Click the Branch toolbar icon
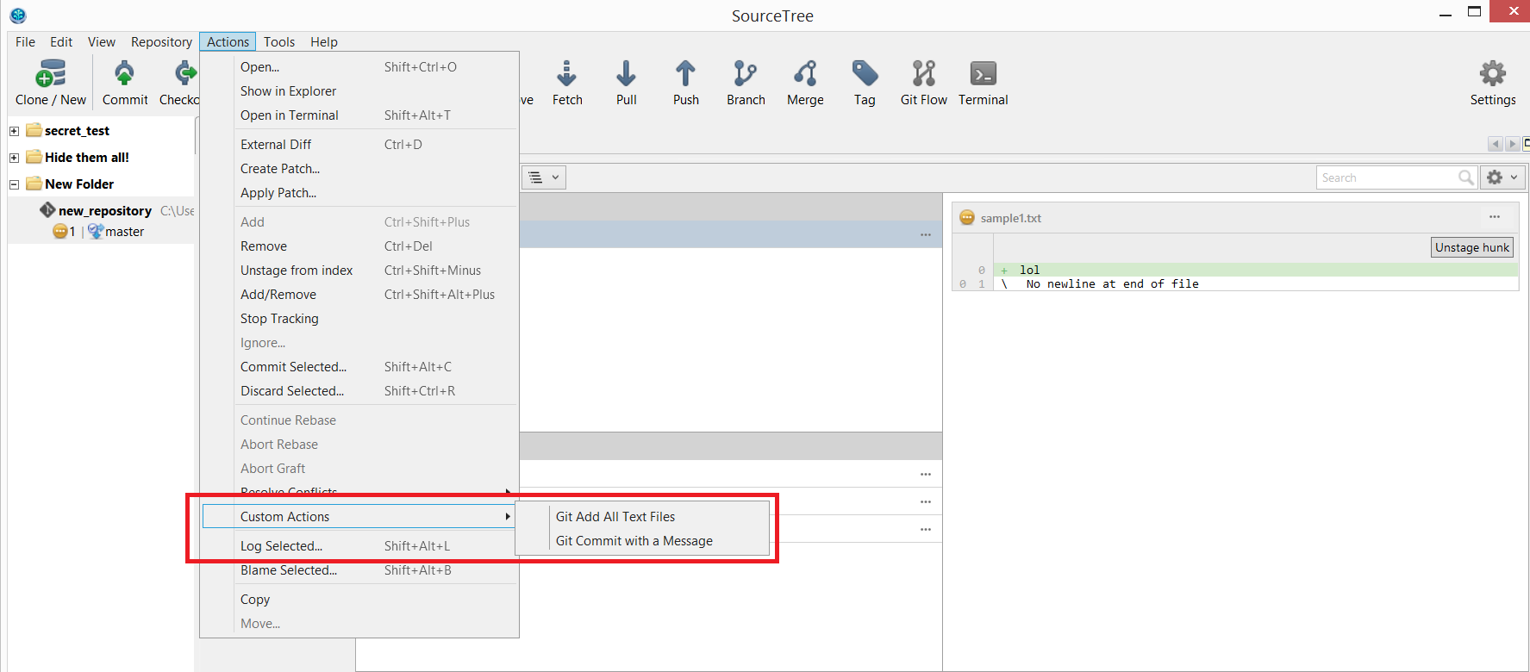Viewport: 1530px width, 672px height. (745, 74)
